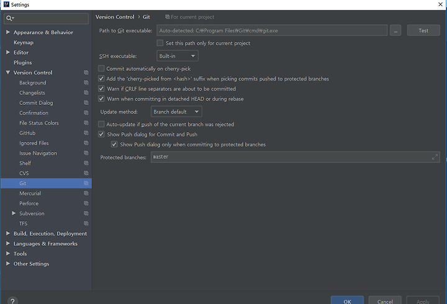This screenshot has height=304, width=447.
Task: Enable Commit automatically on cherry-pick
Action: pyautogui.click(x=101, y=69)
